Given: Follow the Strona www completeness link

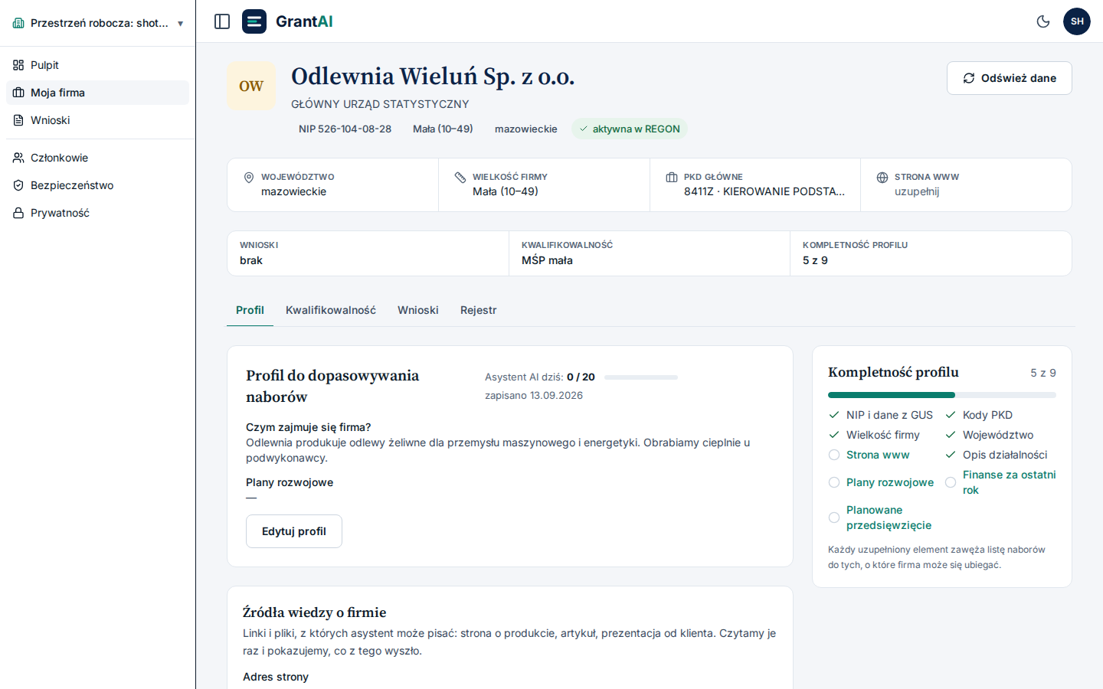Looking at the screenshot, I should 878,455.
